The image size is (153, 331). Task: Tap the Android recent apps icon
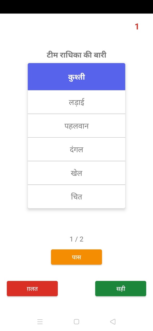coord(40,321)
